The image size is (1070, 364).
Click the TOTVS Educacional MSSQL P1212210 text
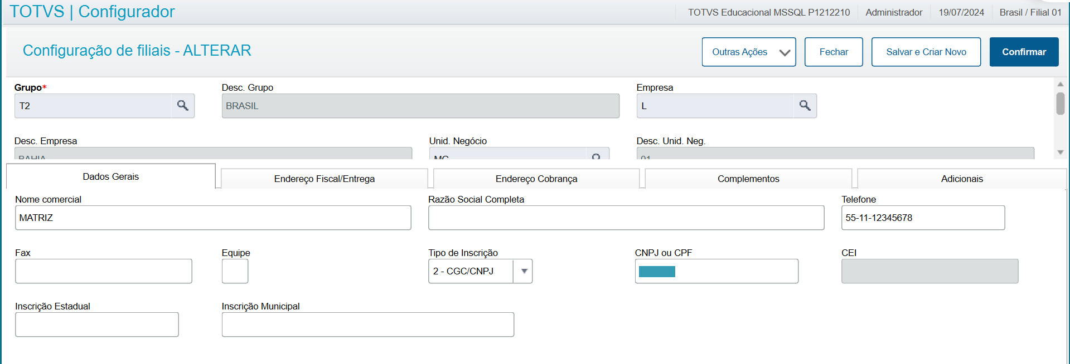[769, 12]
